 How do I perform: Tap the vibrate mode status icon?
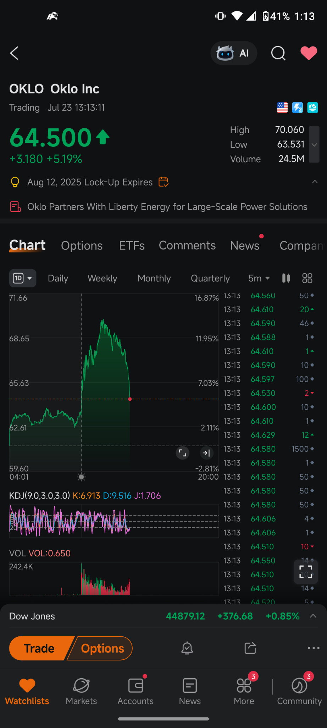coord(220,16)
